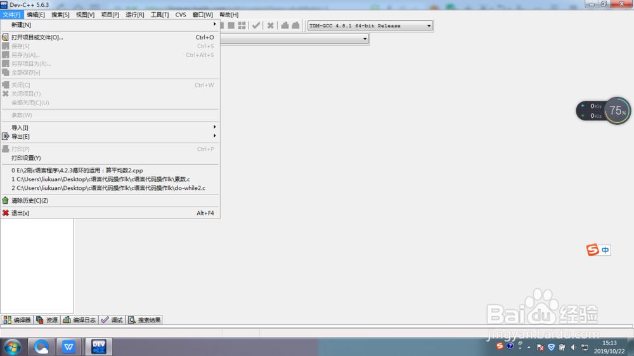This screenshot has height=356, width=634.
Task: Switch to the 编译日志 bottom tab
Action: 80,320
